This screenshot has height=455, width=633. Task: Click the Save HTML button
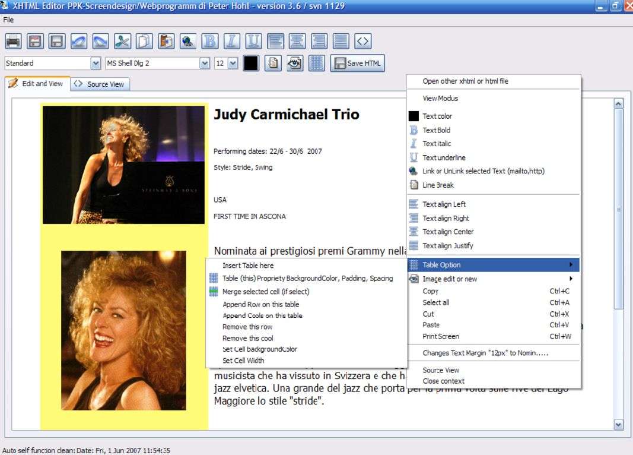(358, 63)
